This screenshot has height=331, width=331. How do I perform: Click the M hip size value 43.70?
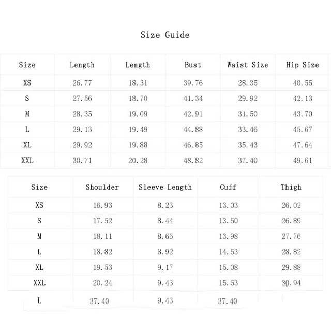pyautogui.click(x=303, y=114)
